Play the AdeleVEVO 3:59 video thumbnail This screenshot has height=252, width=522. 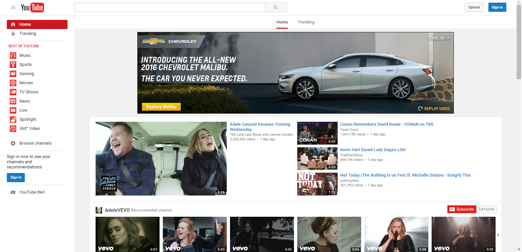[464, 234]
